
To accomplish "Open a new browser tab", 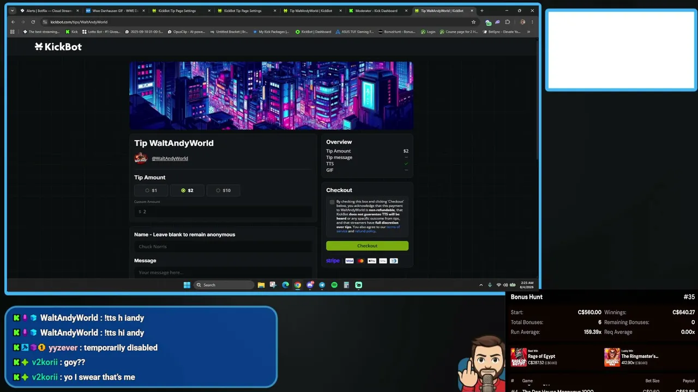I will tap(482, 10).
